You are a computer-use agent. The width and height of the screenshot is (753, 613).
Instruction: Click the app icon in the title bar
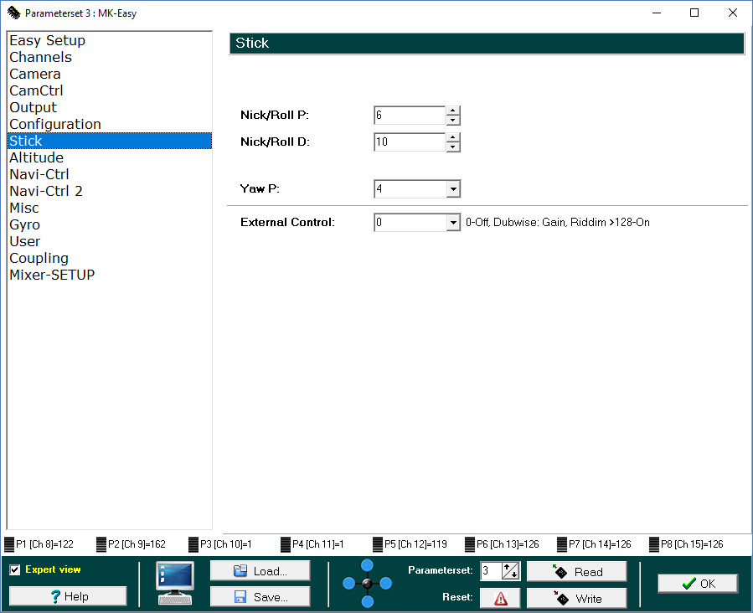13,13
